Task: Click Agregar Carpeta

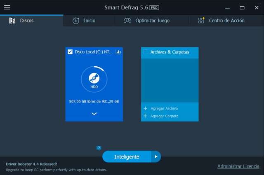Action: click(161, 116)
